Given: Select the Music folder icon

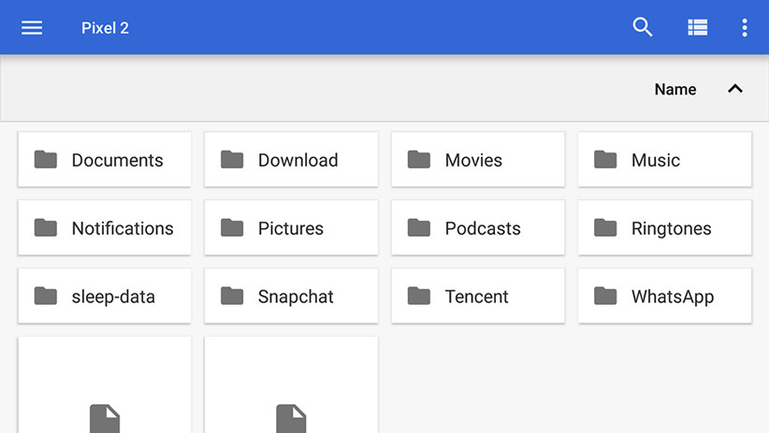Looking at the screenshot, I should coord(605,160).
